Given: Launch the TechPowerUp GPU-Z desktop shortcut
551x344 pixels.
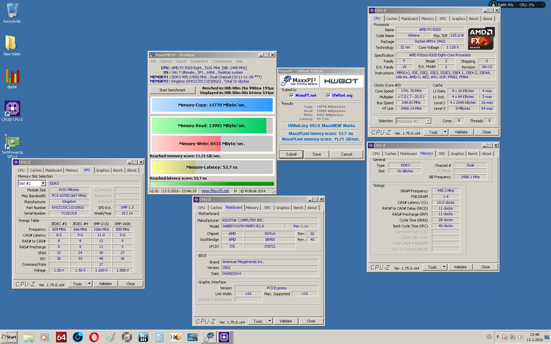Looking at the screenshot, I should [12, 146].
